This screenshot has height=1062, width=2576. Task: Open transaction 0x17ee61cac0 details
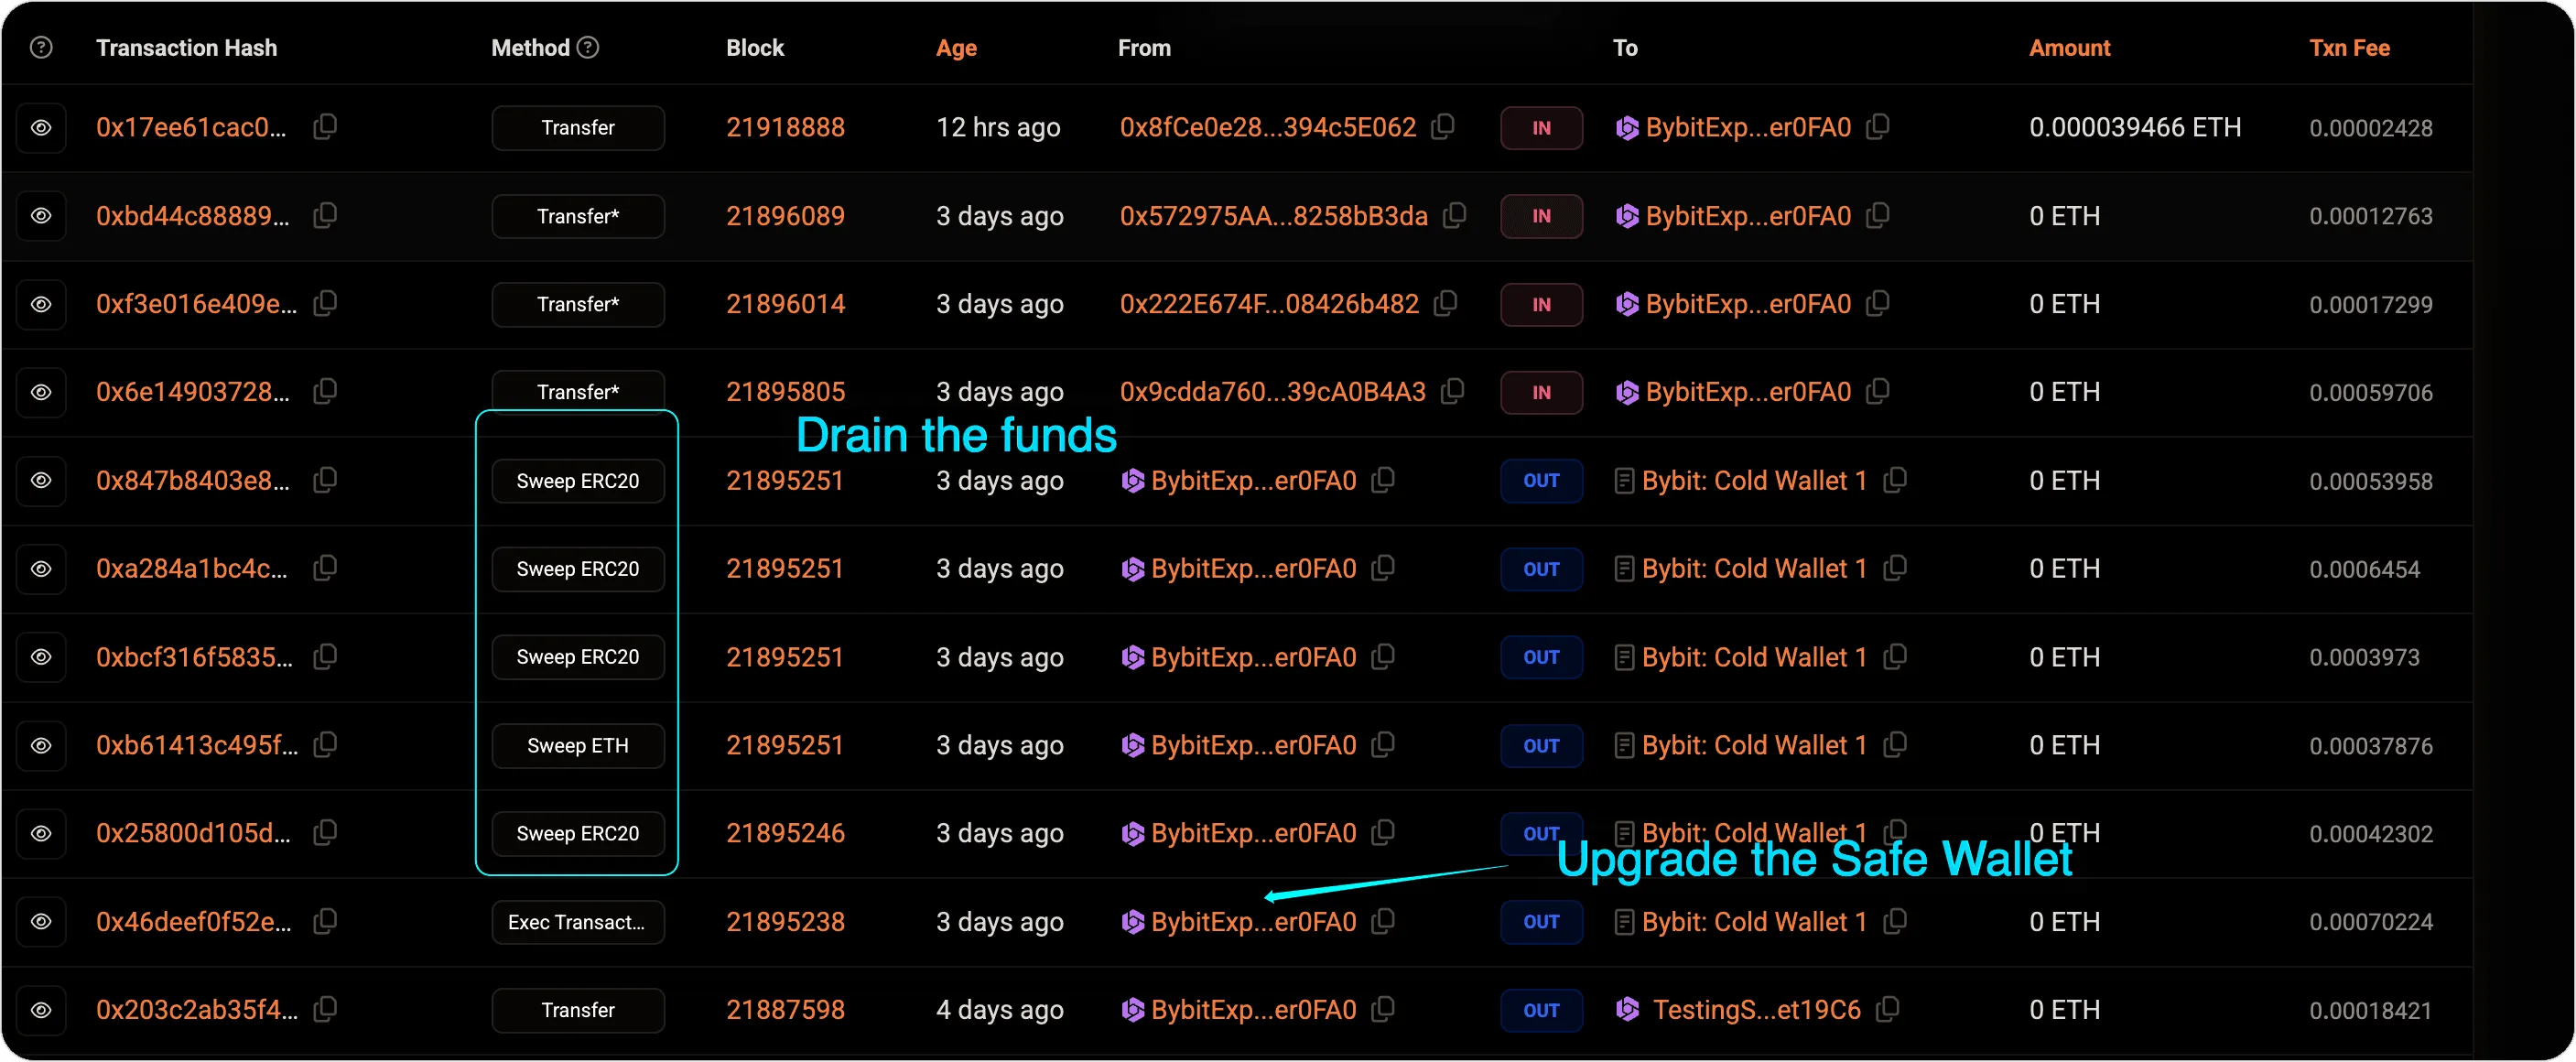point(191,128)
